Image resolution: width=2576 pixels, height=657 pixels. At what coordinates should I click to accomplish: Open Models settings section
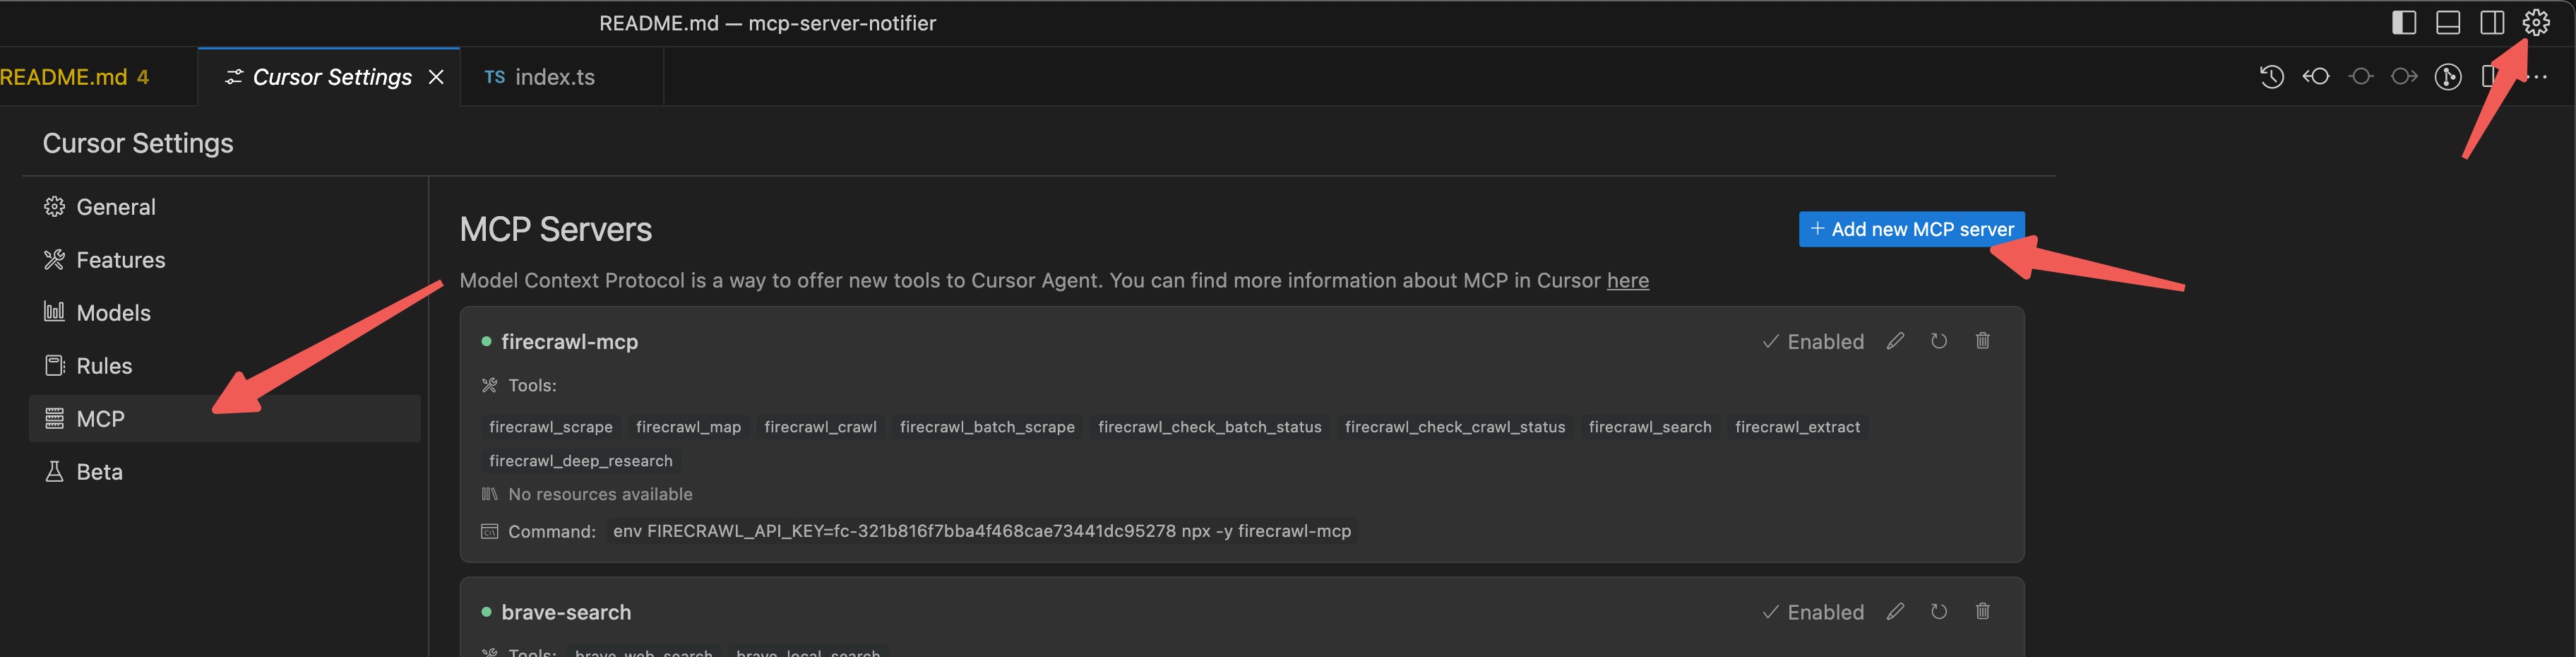point(225,313)
